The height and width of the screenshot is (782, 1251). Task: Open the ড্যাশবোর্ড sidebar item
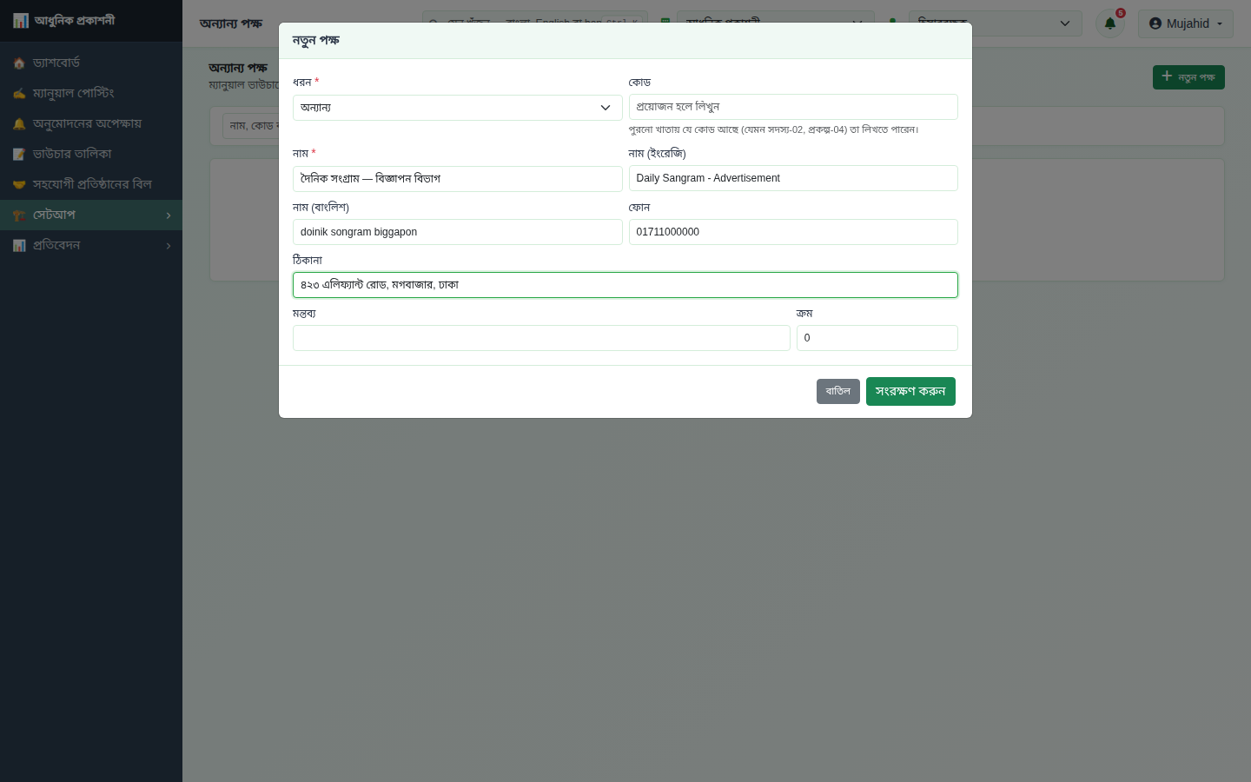pyautogui.click(x=91, y=63)
